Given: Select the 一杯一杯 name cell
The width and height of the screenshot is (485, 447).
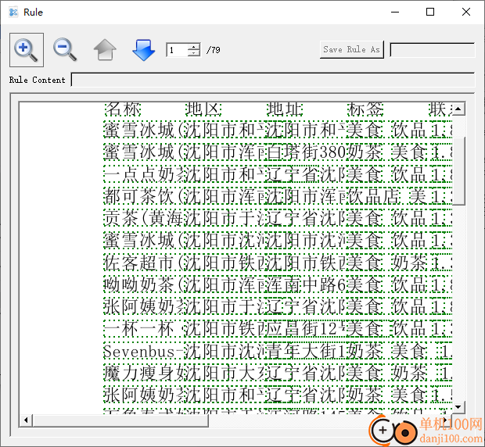Looking at the screenshot, I should (x=144, y=329).
